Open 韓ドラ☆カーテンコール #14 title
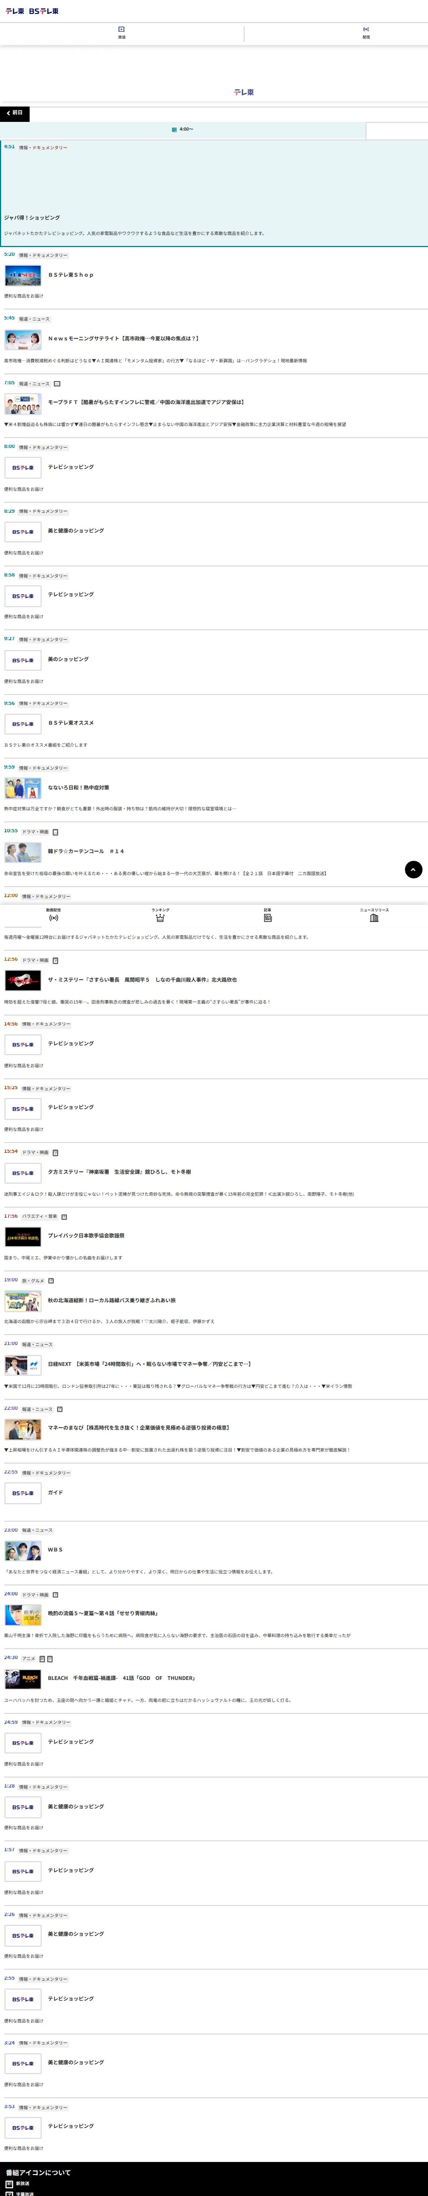The width and height of the screenshot is (428, 2196). pos(86,851)
